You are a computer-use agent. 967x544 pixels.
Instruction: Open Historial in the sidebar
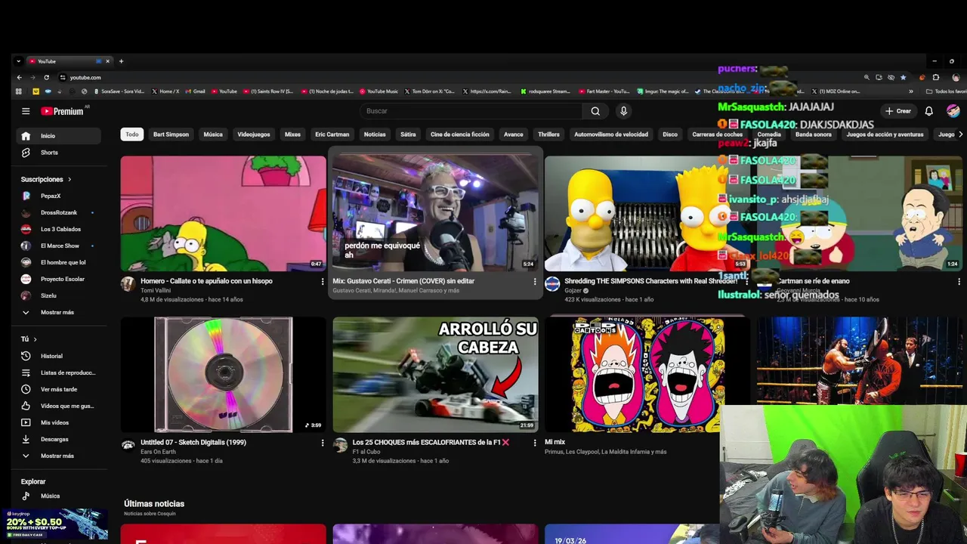60,356
